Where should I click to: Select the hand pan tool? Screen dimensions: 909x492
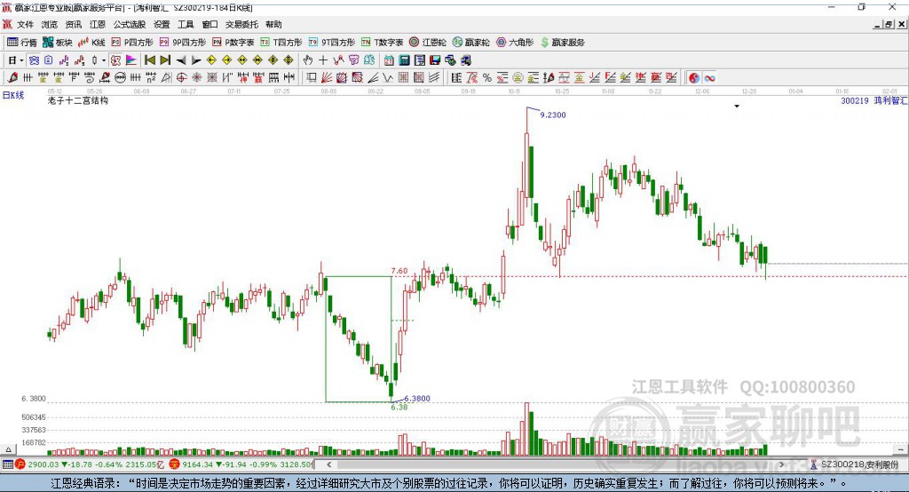coord(308,60)
